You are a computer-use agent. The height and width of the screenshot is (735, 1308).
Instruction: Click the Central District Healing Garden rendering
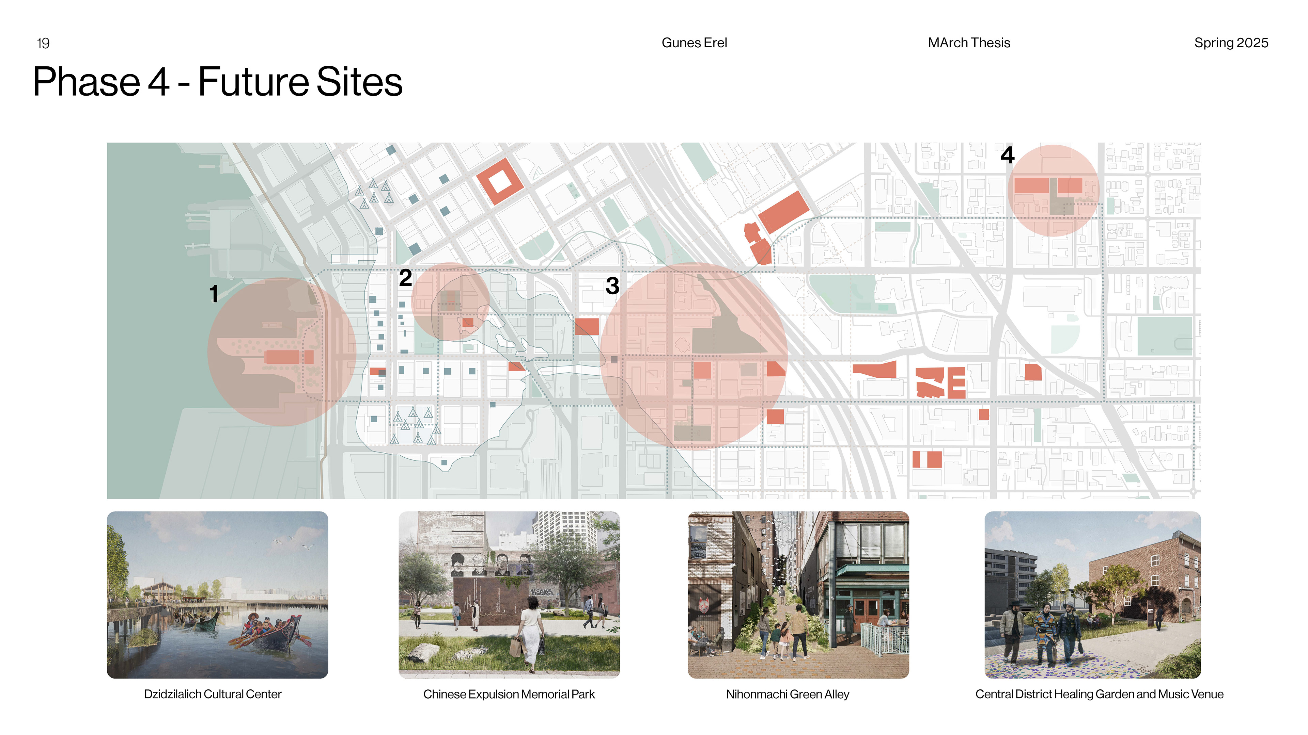(x=1093, y=594)
